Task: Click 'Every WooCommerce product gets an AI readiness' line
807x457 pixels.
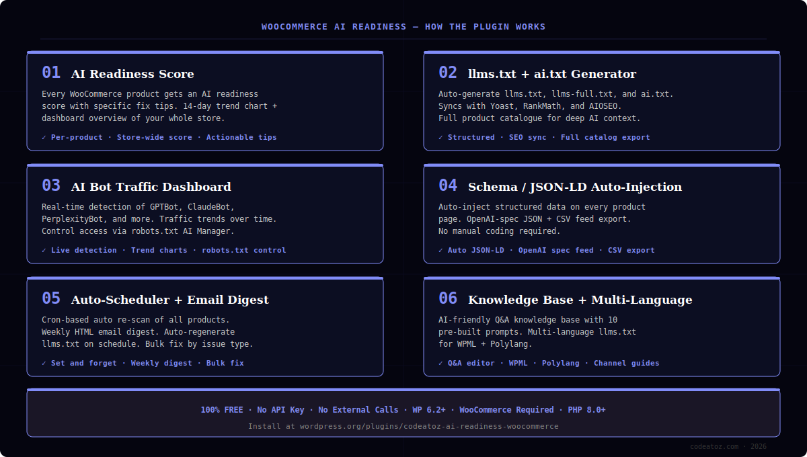Action: (150, 94)
